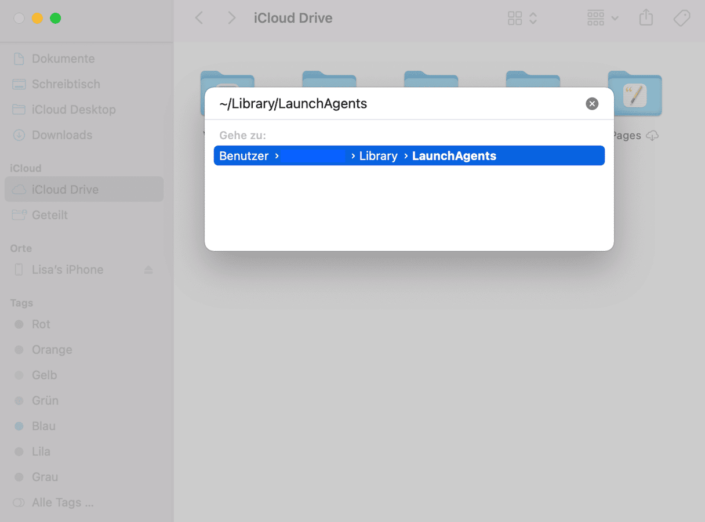Click the Library segment in the suggestion

point(378,156)
